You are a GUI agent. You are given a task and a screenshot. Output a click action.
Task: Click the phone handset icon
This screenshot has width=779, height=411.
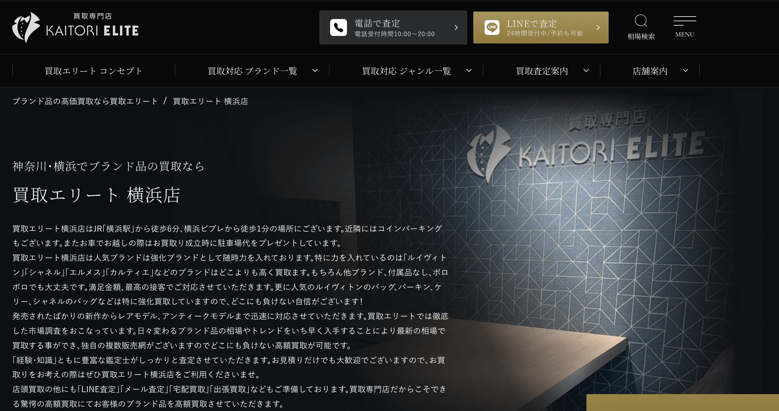click(338, 27)
